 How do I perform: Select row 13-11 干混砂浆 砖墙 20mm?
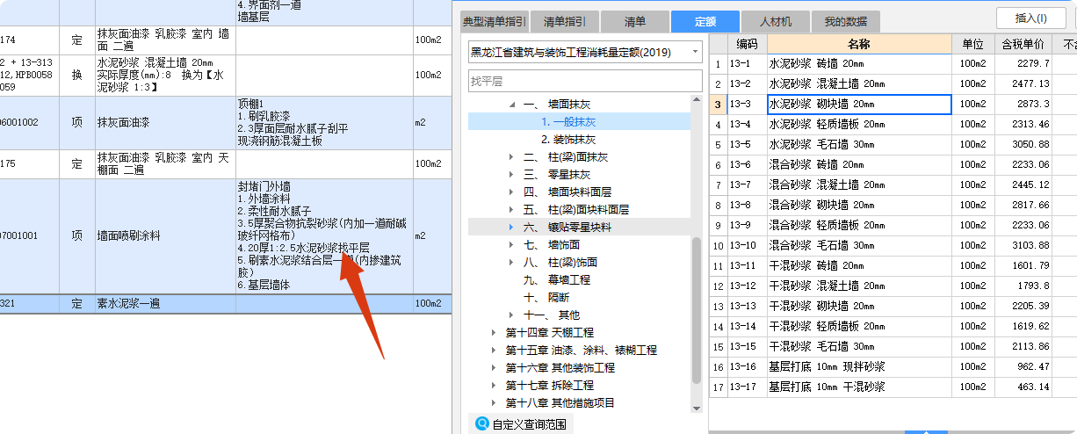point(892,265)
